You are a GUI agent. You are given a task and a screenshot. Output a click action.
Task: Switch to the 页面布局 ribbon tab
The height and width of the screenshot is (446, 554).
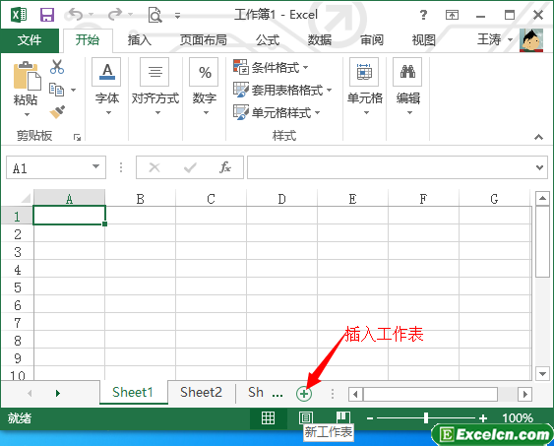coord(204,40)
